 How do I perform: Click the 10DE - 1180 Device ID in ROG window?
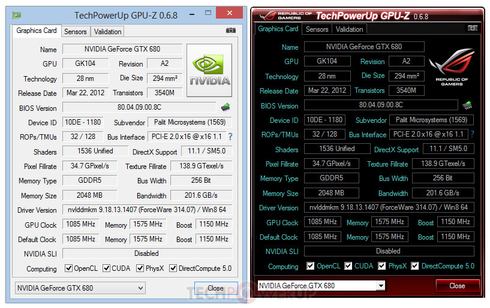[x=324, y=120]
